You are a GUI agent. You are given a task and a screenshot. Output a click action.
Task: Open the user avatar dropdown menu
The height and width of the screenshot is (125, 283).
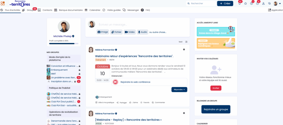276,4
